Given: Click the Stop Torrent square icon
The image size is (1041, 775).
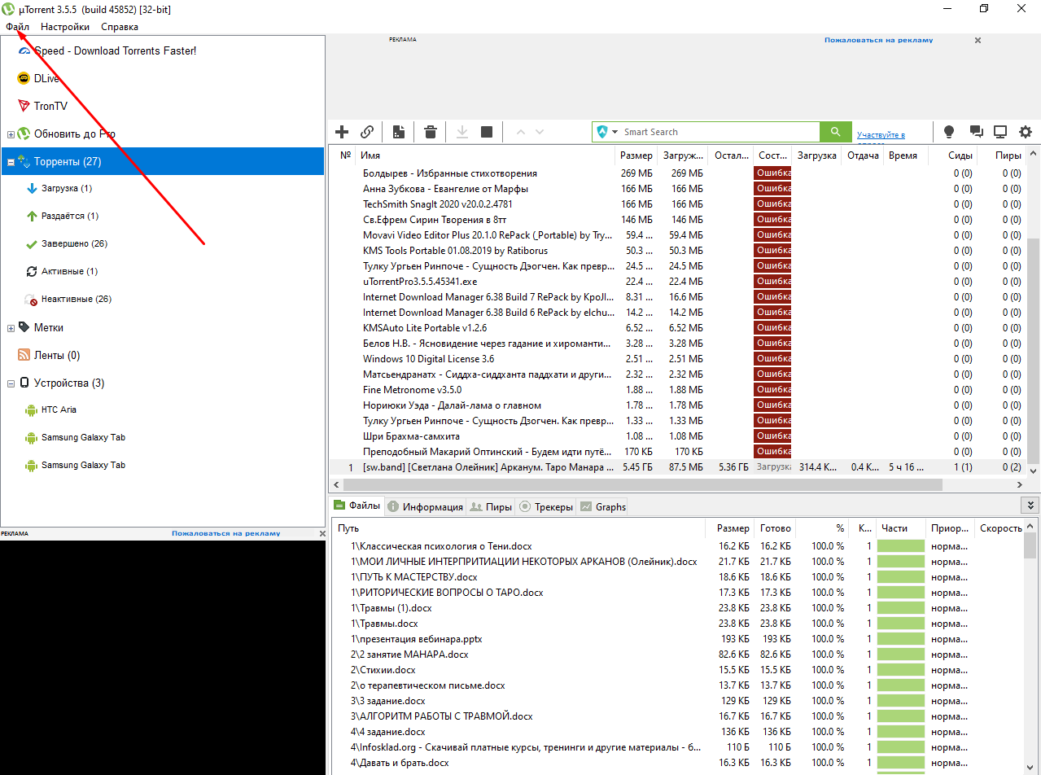Looking at the screenshot, I should 487,132.
